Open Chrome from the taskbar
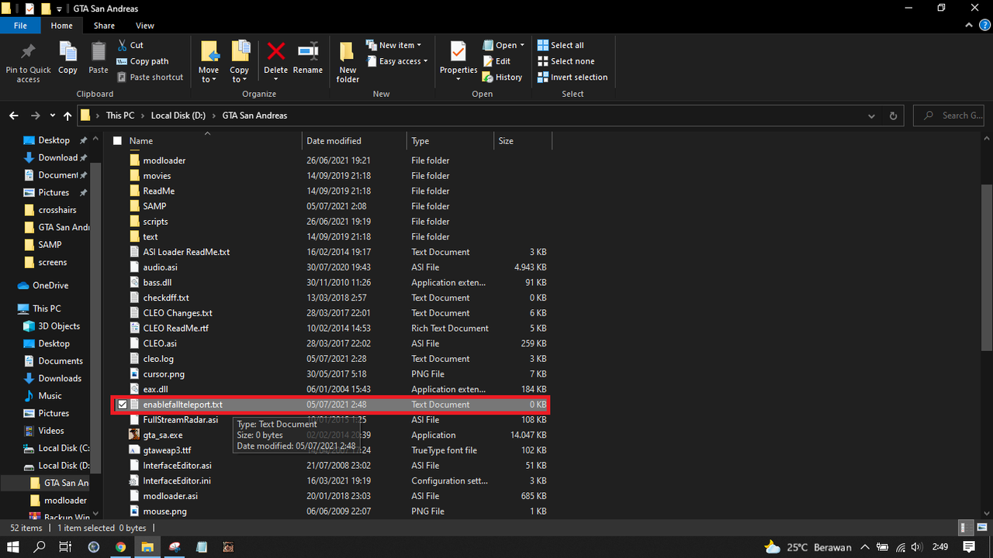 point(120,546)
